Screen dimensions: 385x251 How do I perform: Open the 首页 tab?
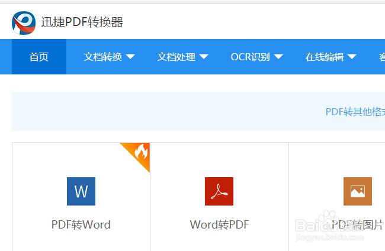pos(39,57)
